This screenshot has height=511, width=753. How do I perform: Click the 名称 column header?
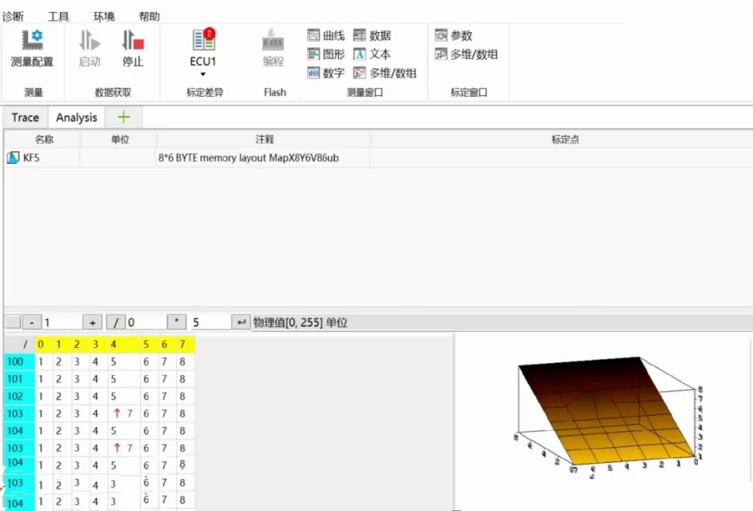click(44, 139)
